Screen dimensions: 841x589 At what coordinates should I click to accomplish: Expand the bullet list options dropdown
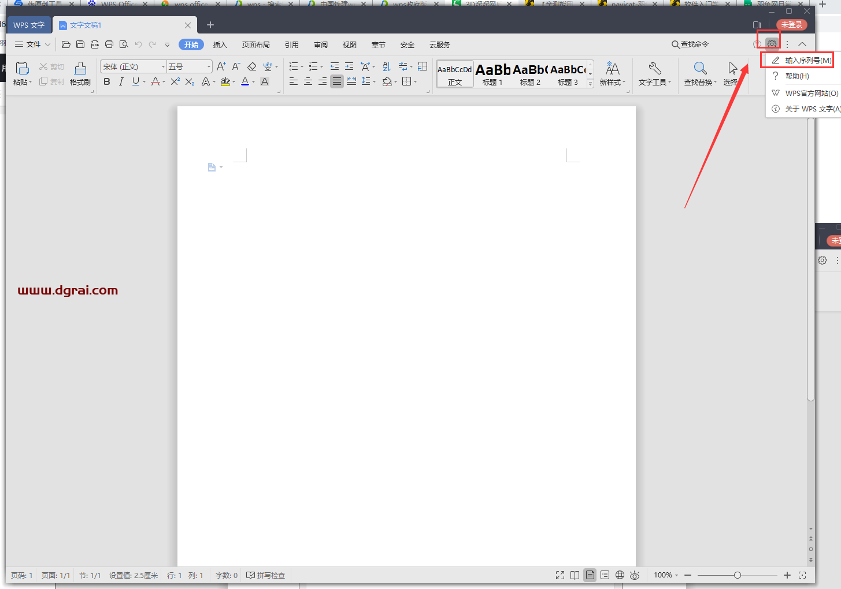[302, 66]
